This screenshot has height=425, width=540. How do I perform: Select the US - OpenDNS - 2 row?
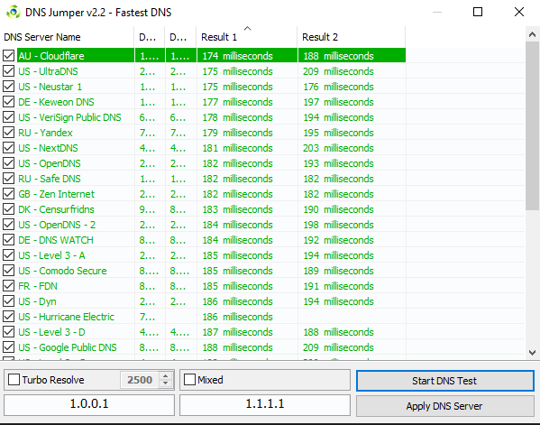pyautogui.click(x=204, y=225)
